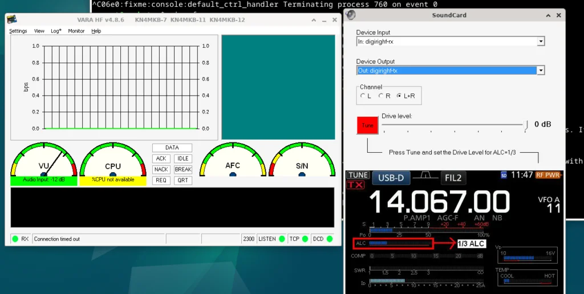
Task: Expand the Device Input dropdown
Action: point(541,42)
